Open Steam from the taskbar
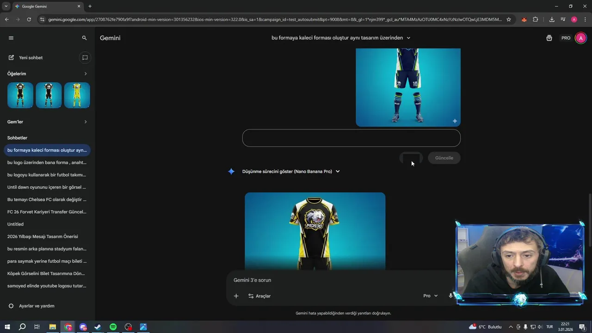The image size is (592, 333). click(x=98, y=327)
